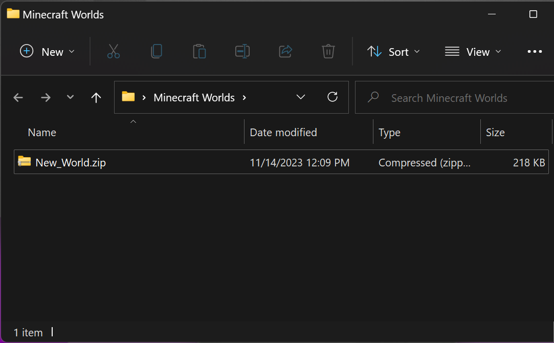554x343 pixels.
Task: Click the Delete trash can icon
Action: pyautogui.click(x=328, y=52)
